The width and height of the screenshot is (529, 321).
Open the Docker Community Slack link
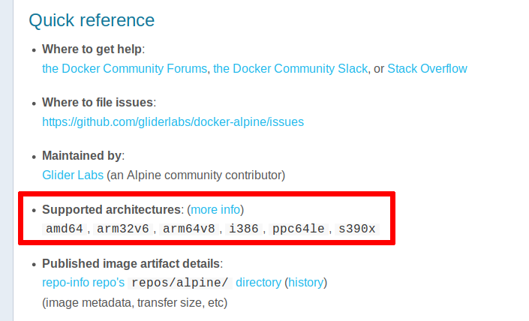point(290,68)
